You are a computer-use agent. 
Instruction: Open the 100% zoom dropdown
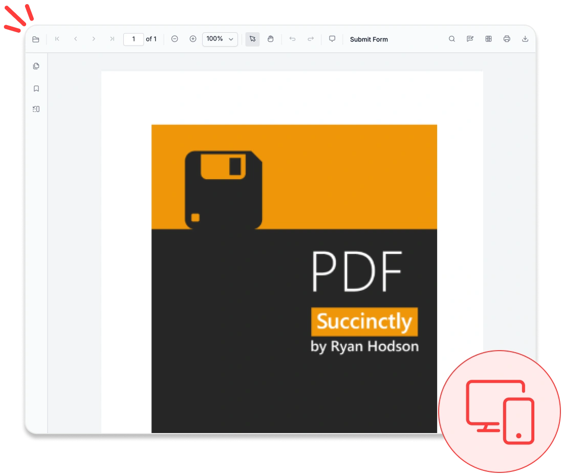tap(220, 39)
